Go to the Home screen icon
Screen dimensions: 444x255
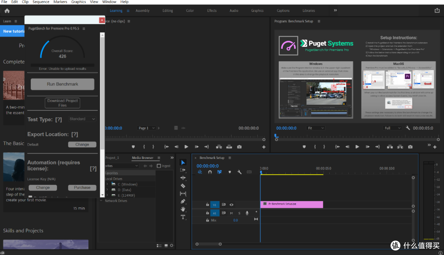click(x=7, y=11)
